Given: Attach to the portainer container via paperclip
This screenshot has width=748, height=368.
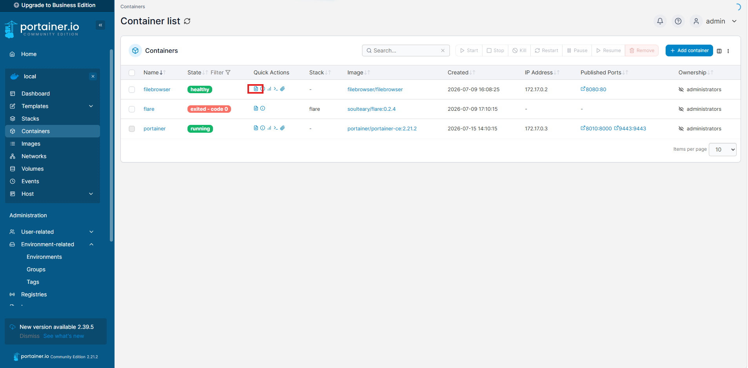Looking at the screenshot, I should pyautogui.click(x=282, y=128).
